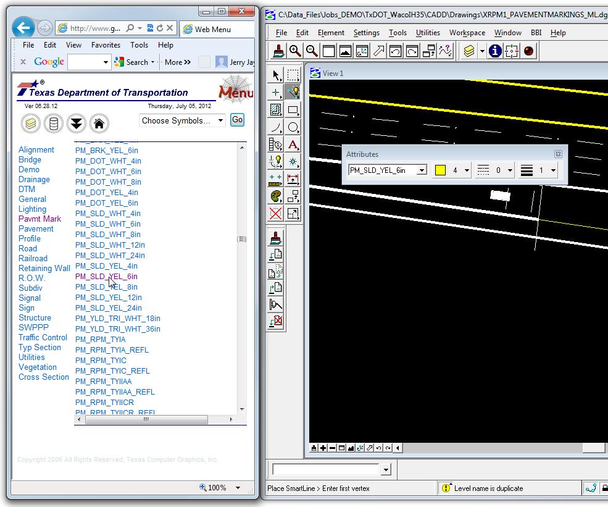Open the Traffic Control category link
The image size is (608, 507).
[43, 337]
